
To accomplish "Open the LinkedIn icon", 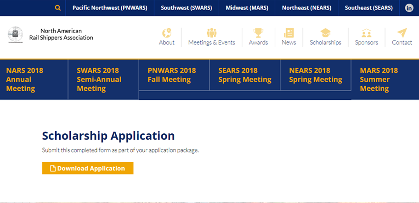I will 409,8.
